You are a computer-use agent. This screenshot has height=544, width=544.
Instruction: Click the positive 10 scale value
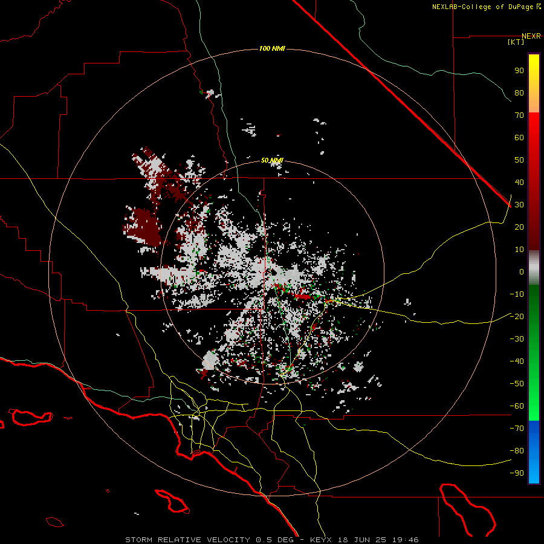[x=519, y=250]
